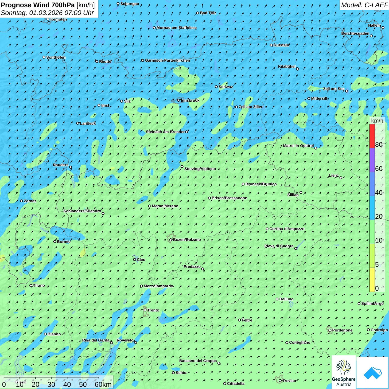Click the 'Murnau am Staffelsee' label
Screen dimensions: 389x389
pyautogui.click(x=177, y=28)
